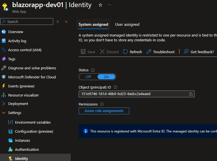Click the Identity key icon in the sidebar

click(x=10, y=158)
